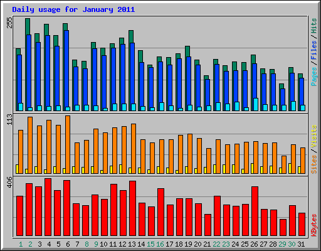Click the orange Visits bar for day 6

click(x=68, y=144)
